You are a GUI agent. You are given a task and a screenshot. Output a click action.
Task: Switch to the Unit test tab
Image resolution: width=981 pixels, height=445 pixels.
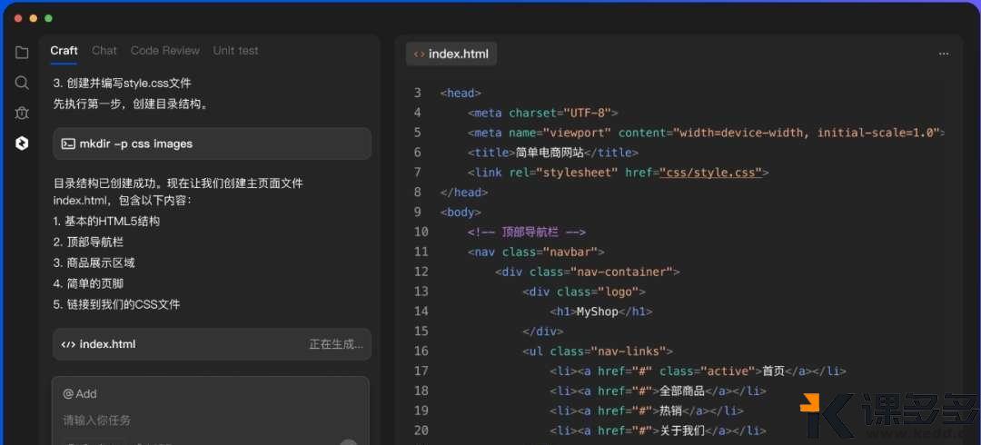pos(235,51)
